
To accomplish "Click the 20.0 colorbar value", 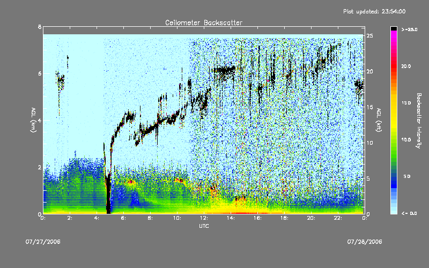I will tap(406, 66).
